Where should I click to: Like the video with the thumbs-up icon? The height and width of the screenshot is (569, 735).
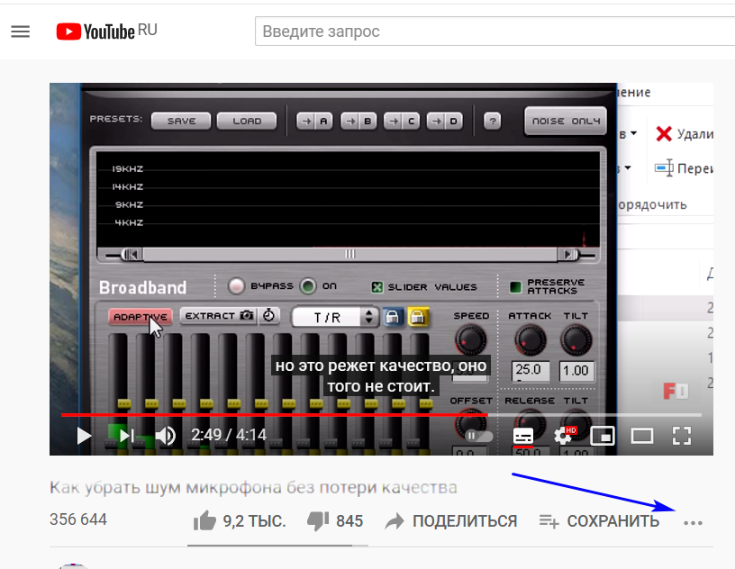pyautogui.click(x=204, y=520)
